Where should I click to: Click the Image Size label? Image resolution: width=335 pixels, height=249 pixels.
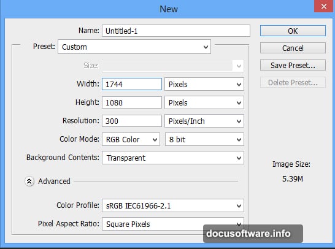pyautogui.click(x=291, y=164)
